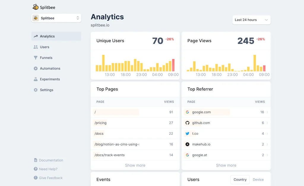The image size is (304, 186).
Task: Click the google.at referrer name
Action: 199,155
